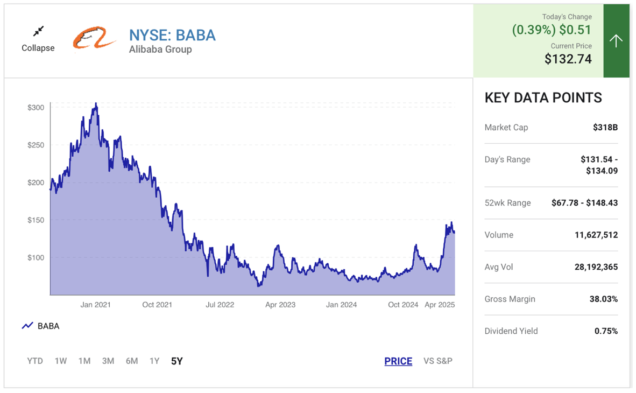
Task: Select the 5Y time range
Action: click(x=177, y=361)
